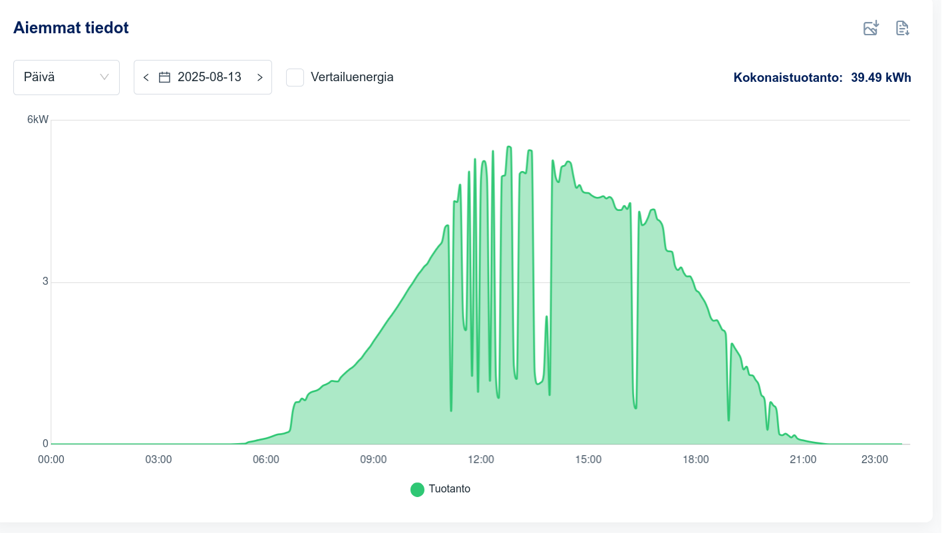Download the chart as an image

(871, 28)
